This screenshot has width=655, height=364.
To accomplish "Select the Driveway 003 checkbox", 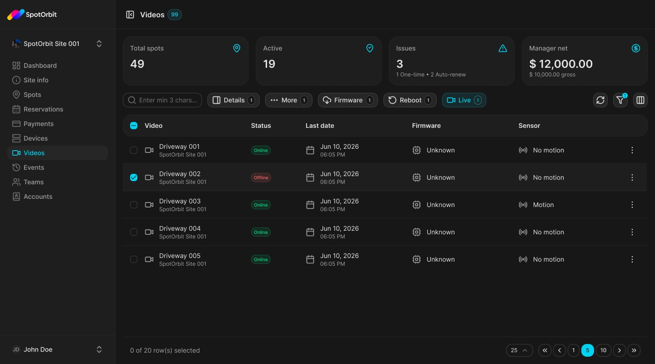I will click(x=134, y=205).
